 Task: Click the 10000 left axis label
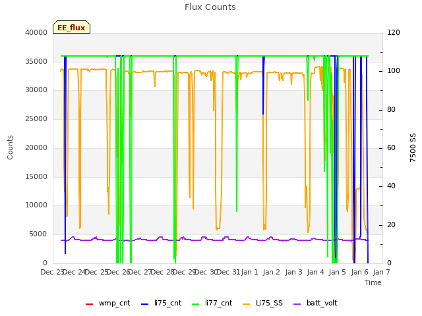click(x=36, y=205)
